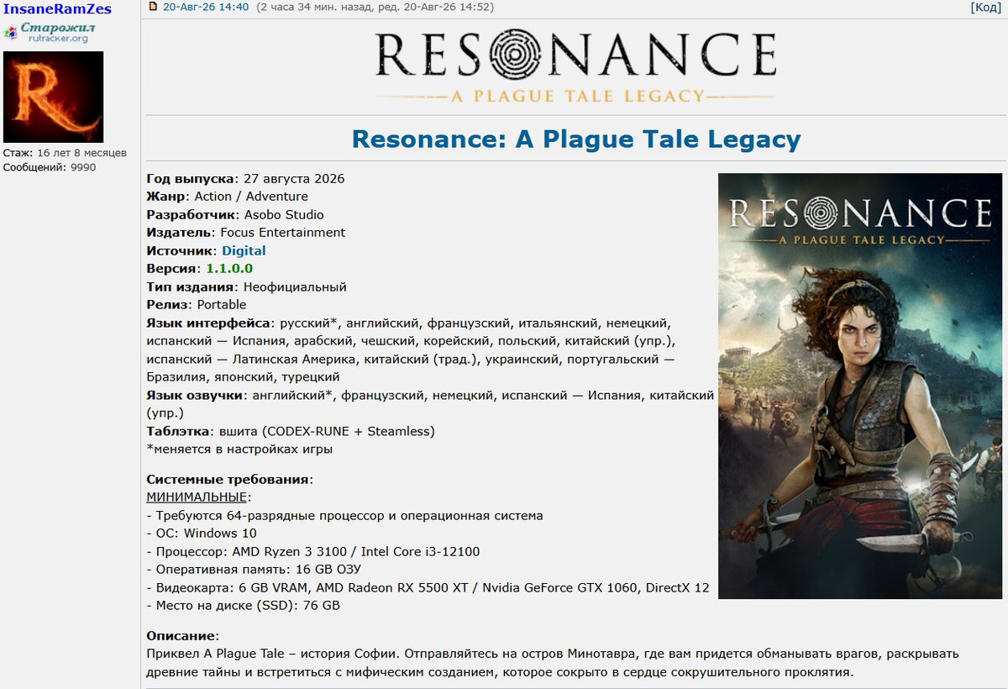Click the 64-разрядные процессор requirement line
This screenshot has height=689, width=1008.
pos(344,516)
